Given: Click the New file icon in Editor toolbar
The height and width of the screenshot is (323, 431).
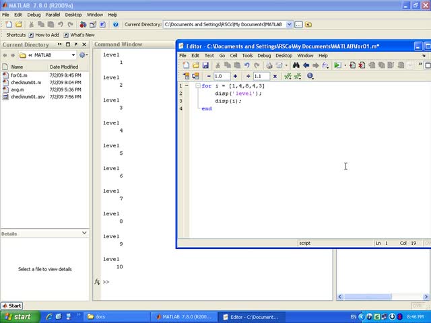Looking at the screenshot, I should coord(187,65).
